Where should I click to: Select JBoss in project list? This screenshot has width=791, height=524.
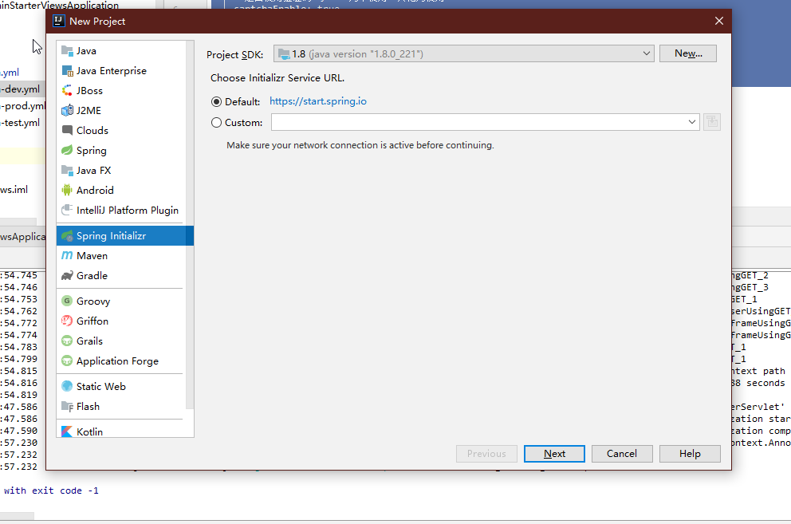121,90
